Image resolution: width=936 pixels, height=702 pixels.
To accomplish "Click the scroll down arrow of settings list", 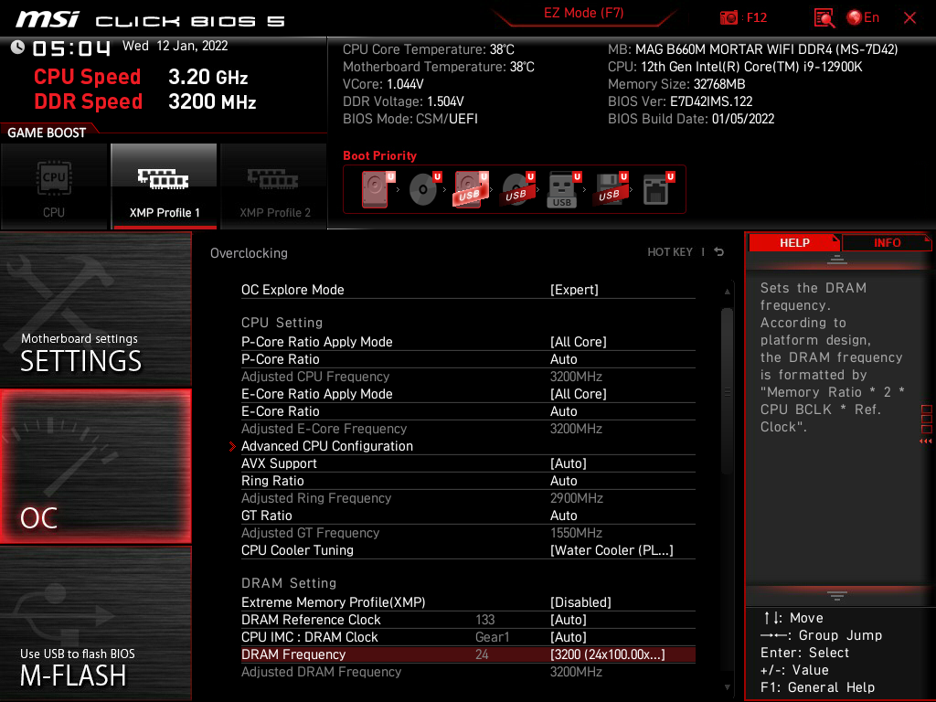I will [x=727, y=687].
